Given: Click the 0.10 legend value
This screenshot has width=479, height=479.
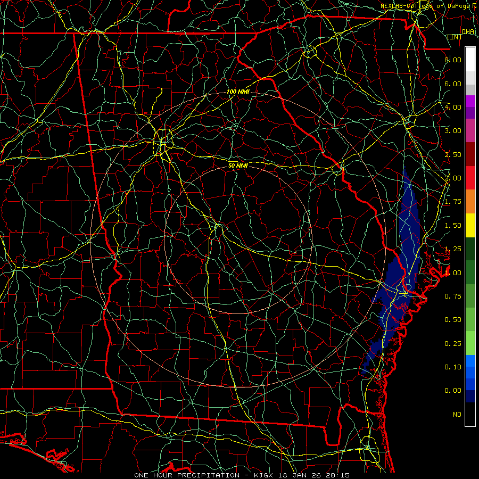Looking at the screenshot, I should pos(453,367).
